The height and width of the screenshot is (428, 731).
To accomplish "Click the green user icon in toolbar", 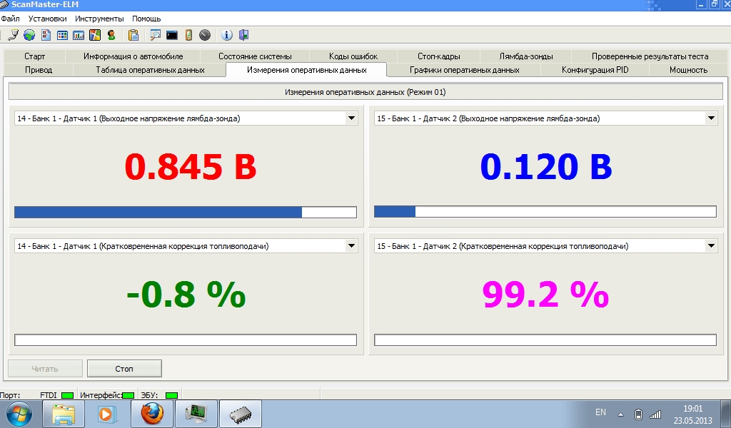I will point(111,34).
